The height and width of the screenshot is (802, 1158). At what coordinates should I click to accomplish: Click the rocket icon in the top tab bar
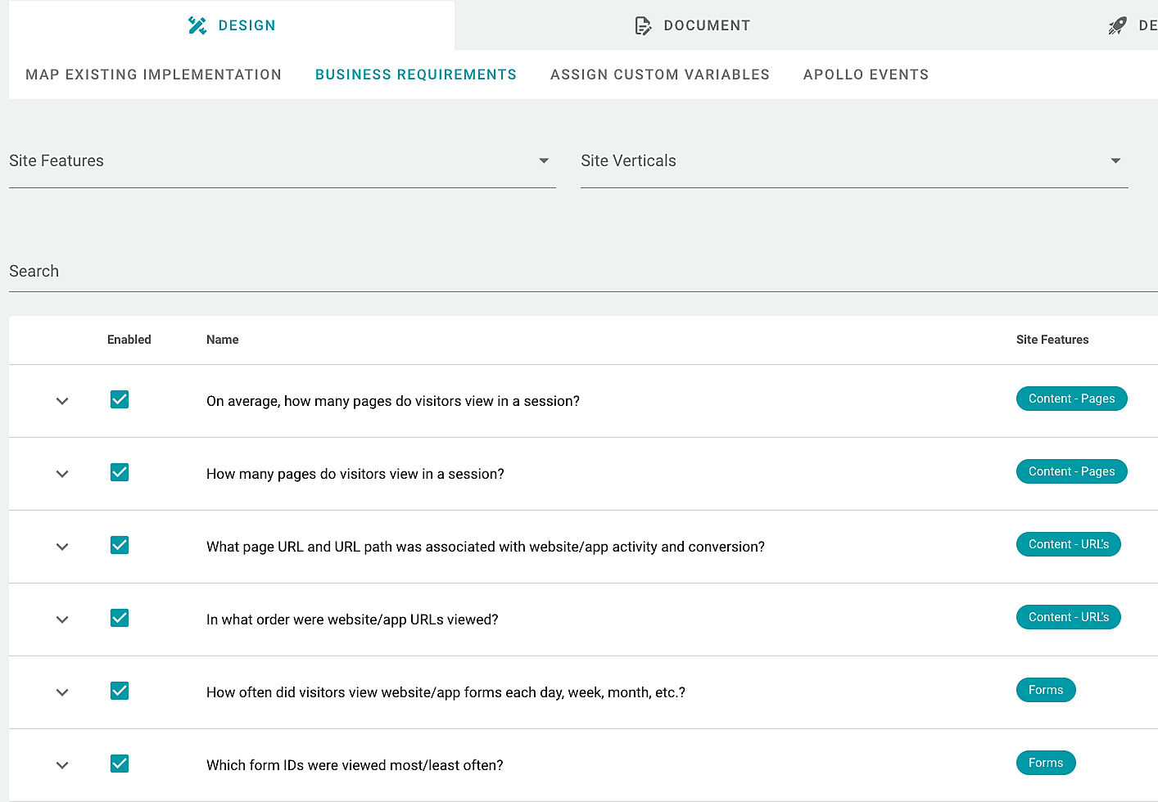click(x=1117, y=26)
